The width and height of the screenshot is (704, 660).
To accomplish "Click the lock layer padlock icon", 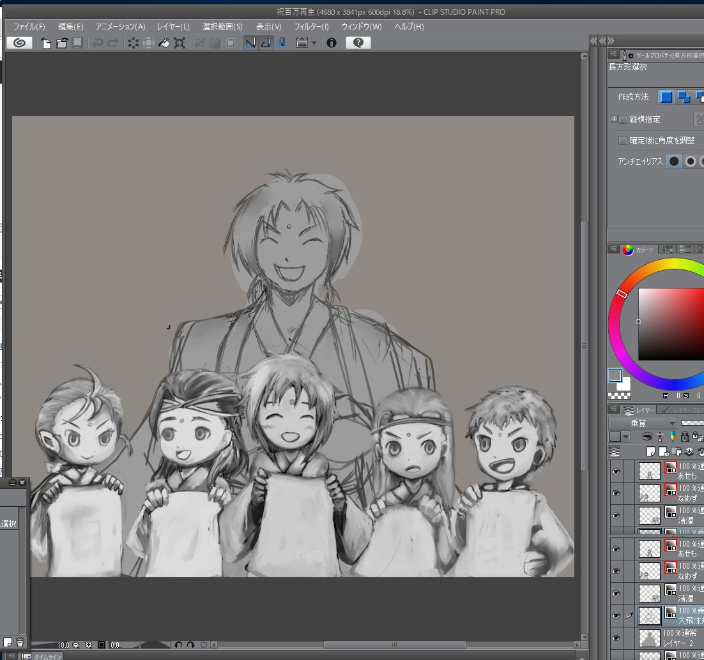I will point(684,437).
